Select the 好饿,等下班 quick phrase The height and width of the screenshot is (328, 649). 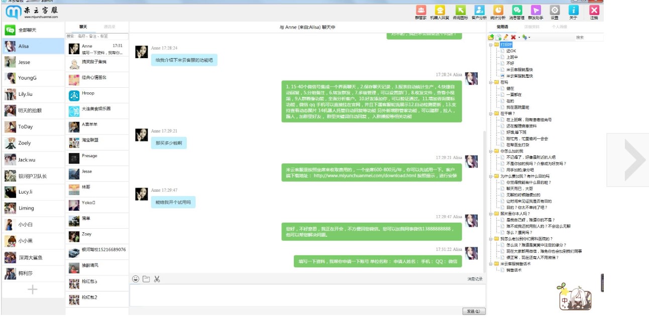517,132
